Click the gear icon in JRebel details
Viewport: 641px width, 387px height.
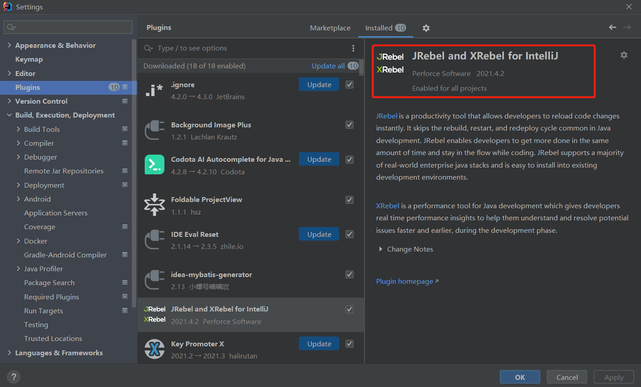tap(624, 55)
